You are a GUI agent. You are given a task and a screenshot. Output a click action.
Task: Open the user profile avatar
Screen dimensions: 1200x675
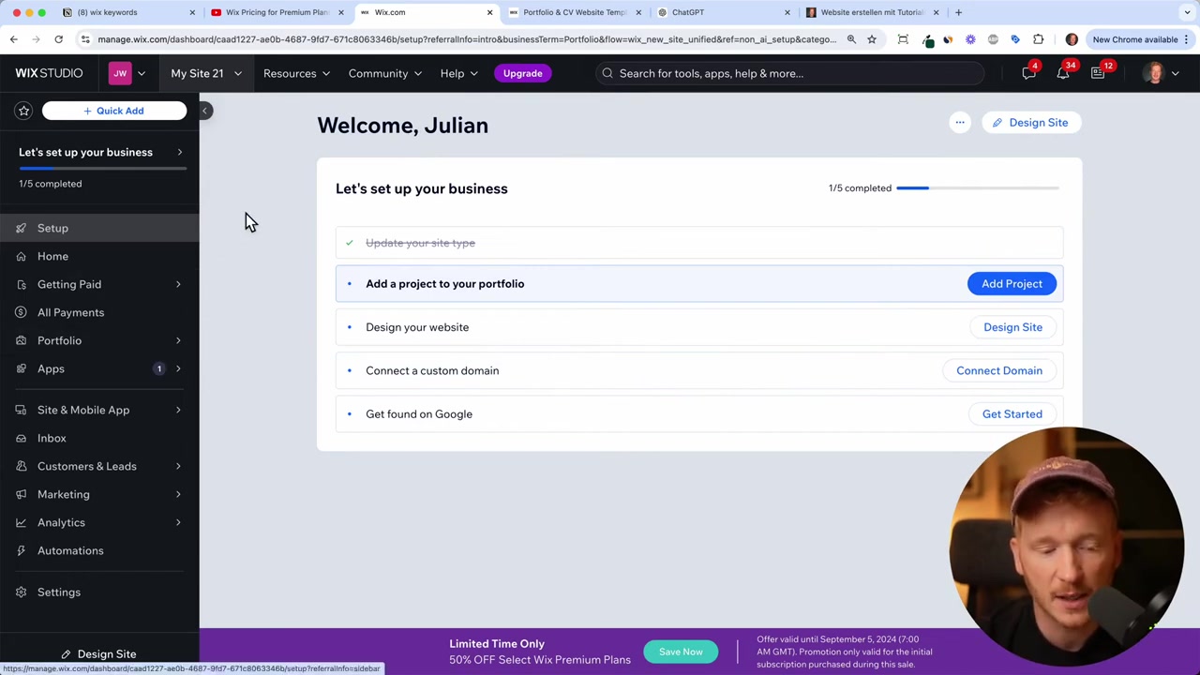click(x=1153, y=73)
